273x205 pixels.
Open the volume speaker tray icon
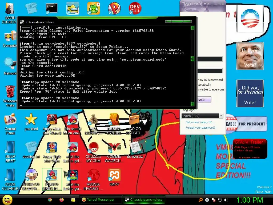(226, 200)
